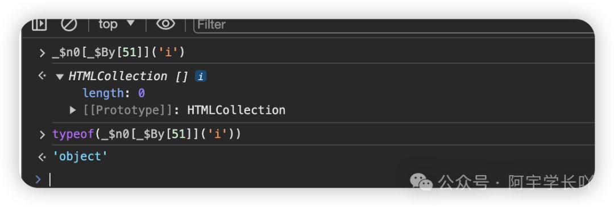Open the top context dropdown
Viewport: 614px width, 207px height.
(x=117, y=24)
